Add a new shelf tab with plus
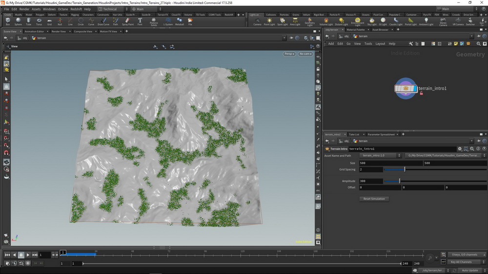 [x=239, y=15]
